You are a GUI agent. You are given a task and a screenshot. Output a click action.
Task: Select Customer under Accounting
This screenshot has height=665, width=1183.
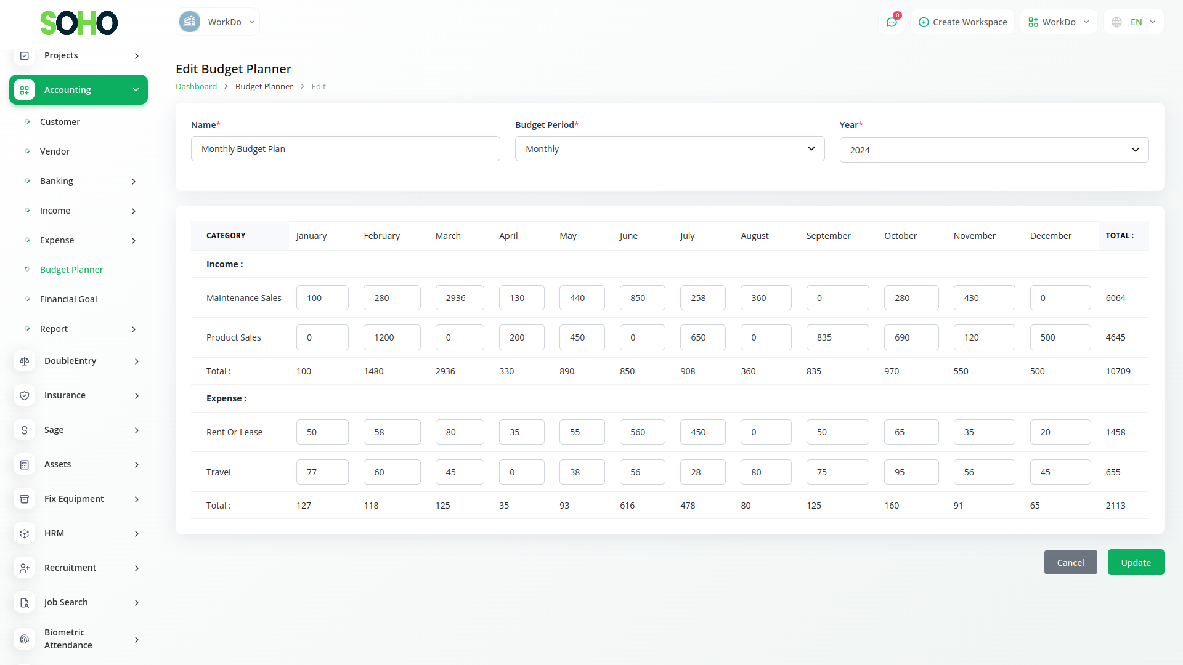coord(60,122)
